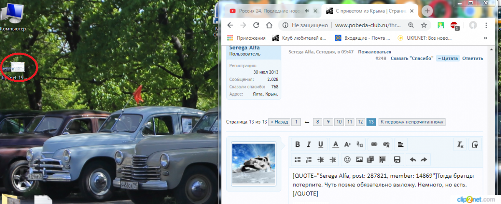The height and width of the screenshot is (204, 501).
Task: Go to page 9 of the thread
Action: 328,122
